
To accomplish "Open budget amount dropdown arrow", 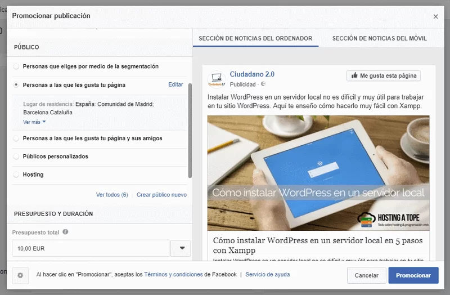I will point(181,248).
